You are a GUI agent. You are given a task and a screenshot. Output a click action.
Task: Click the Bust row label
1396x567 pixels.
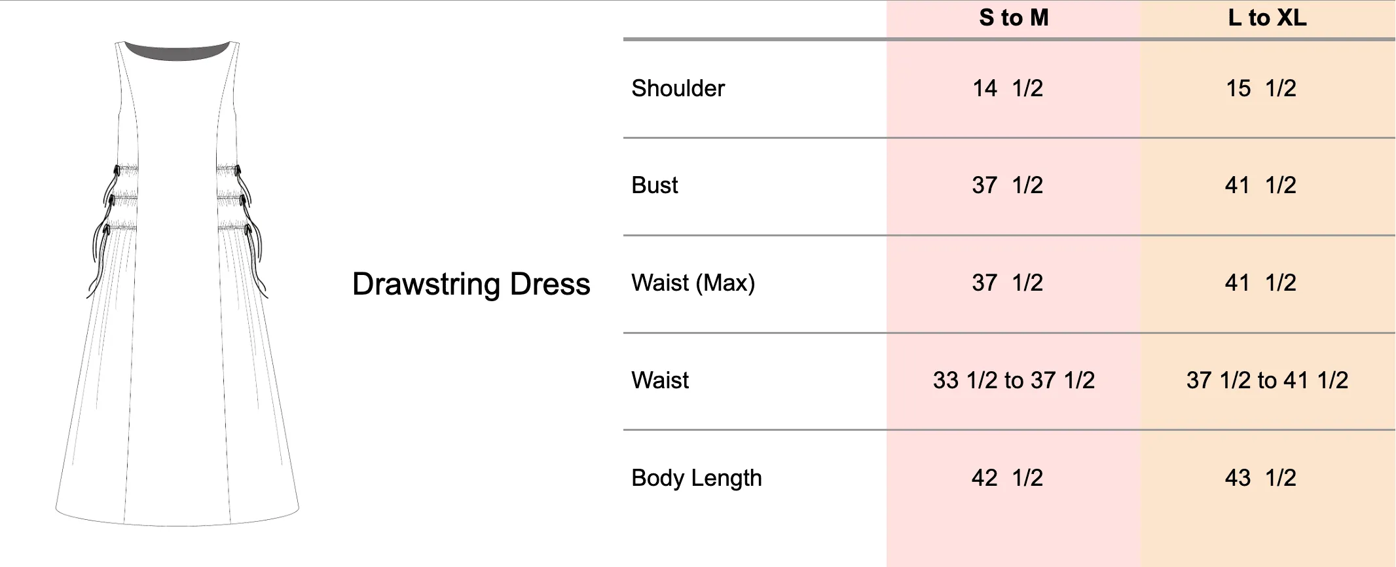[654, 185]
